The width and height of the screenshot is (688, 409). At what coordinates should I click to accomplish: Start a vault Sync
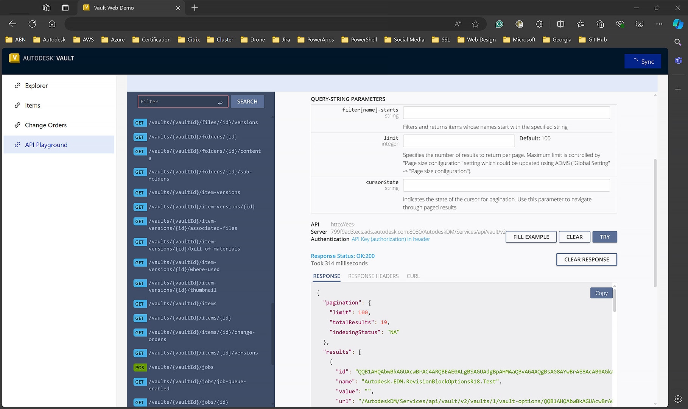click(642, 61)
